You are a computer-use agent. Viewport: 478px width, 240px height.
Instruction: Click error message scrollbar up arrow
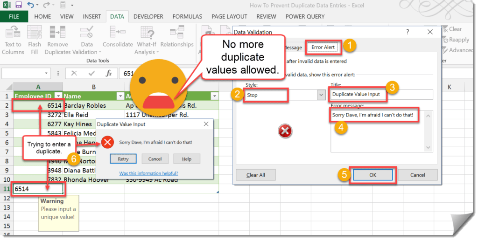click(x=429, y=115)
